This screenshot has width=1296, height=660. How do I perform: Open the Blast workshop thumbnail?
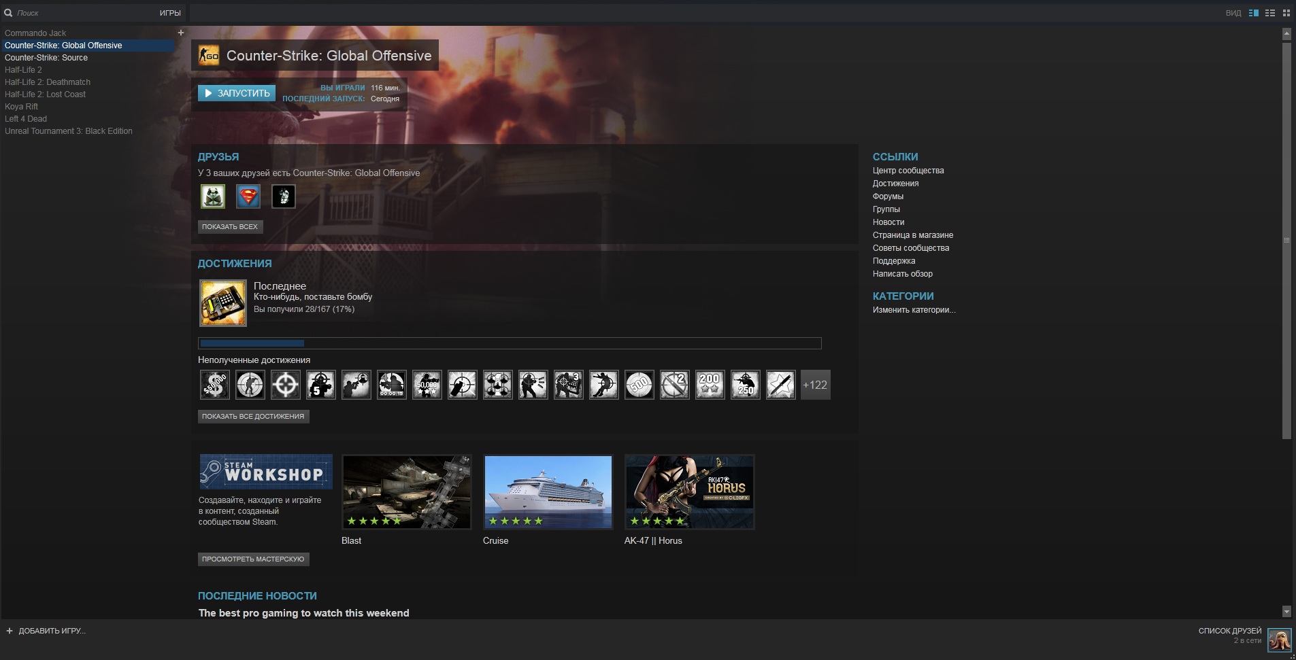407,492
